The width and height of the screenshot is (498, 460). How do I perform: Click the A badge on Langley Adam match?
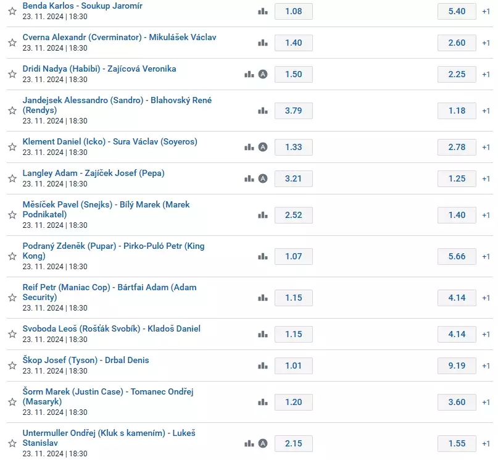pos(263,178)
